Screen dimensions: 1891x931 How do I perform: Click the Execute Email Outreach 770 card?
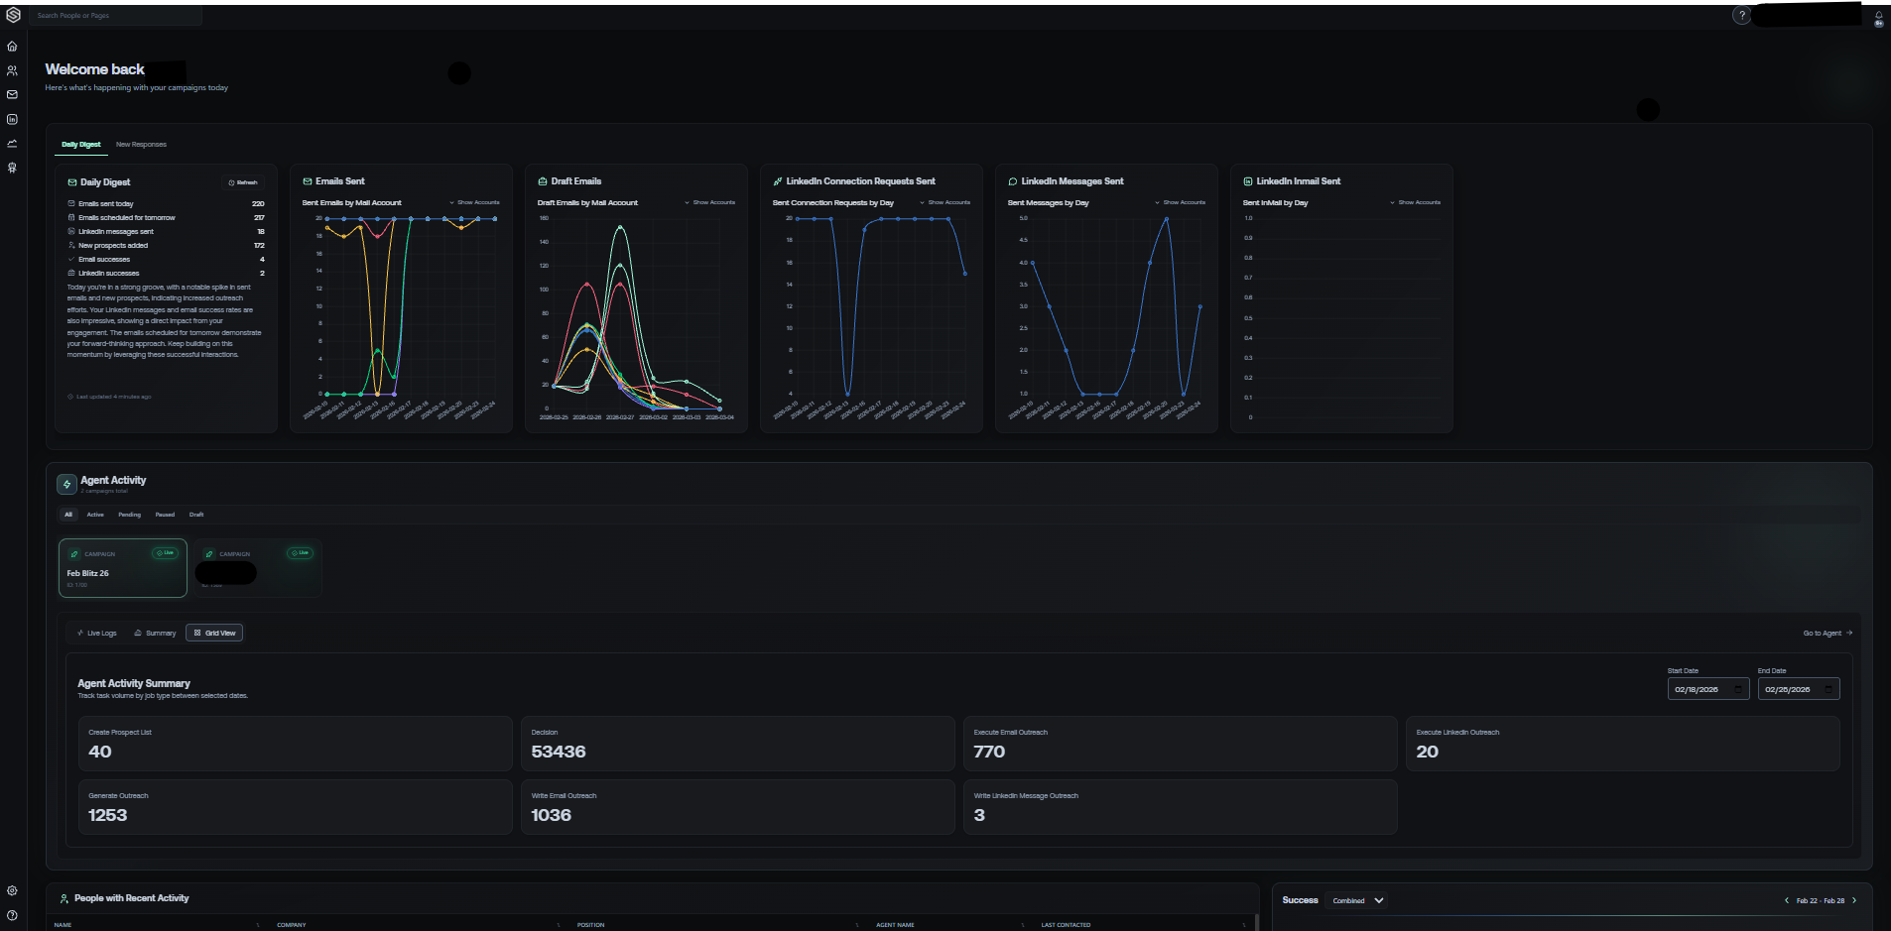tap(1181, 744)
